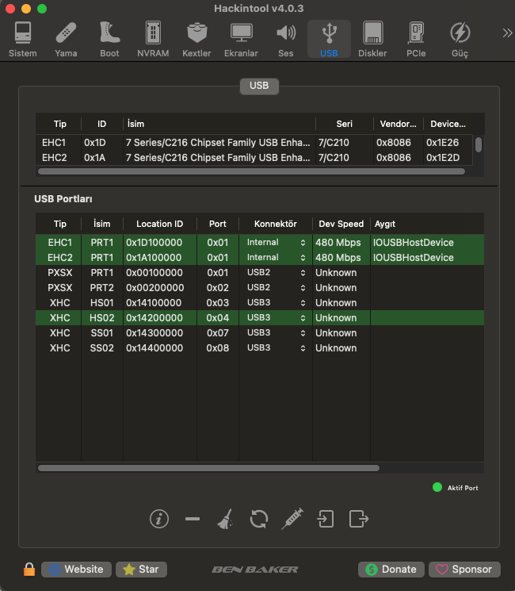Open connector dropdown for EHC1 PRT1
Image resolution: width=515 pixels, height=591 pixels.
[276, 242]
